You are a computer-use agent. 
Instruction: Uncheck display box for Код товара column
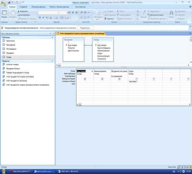point(85,79)
